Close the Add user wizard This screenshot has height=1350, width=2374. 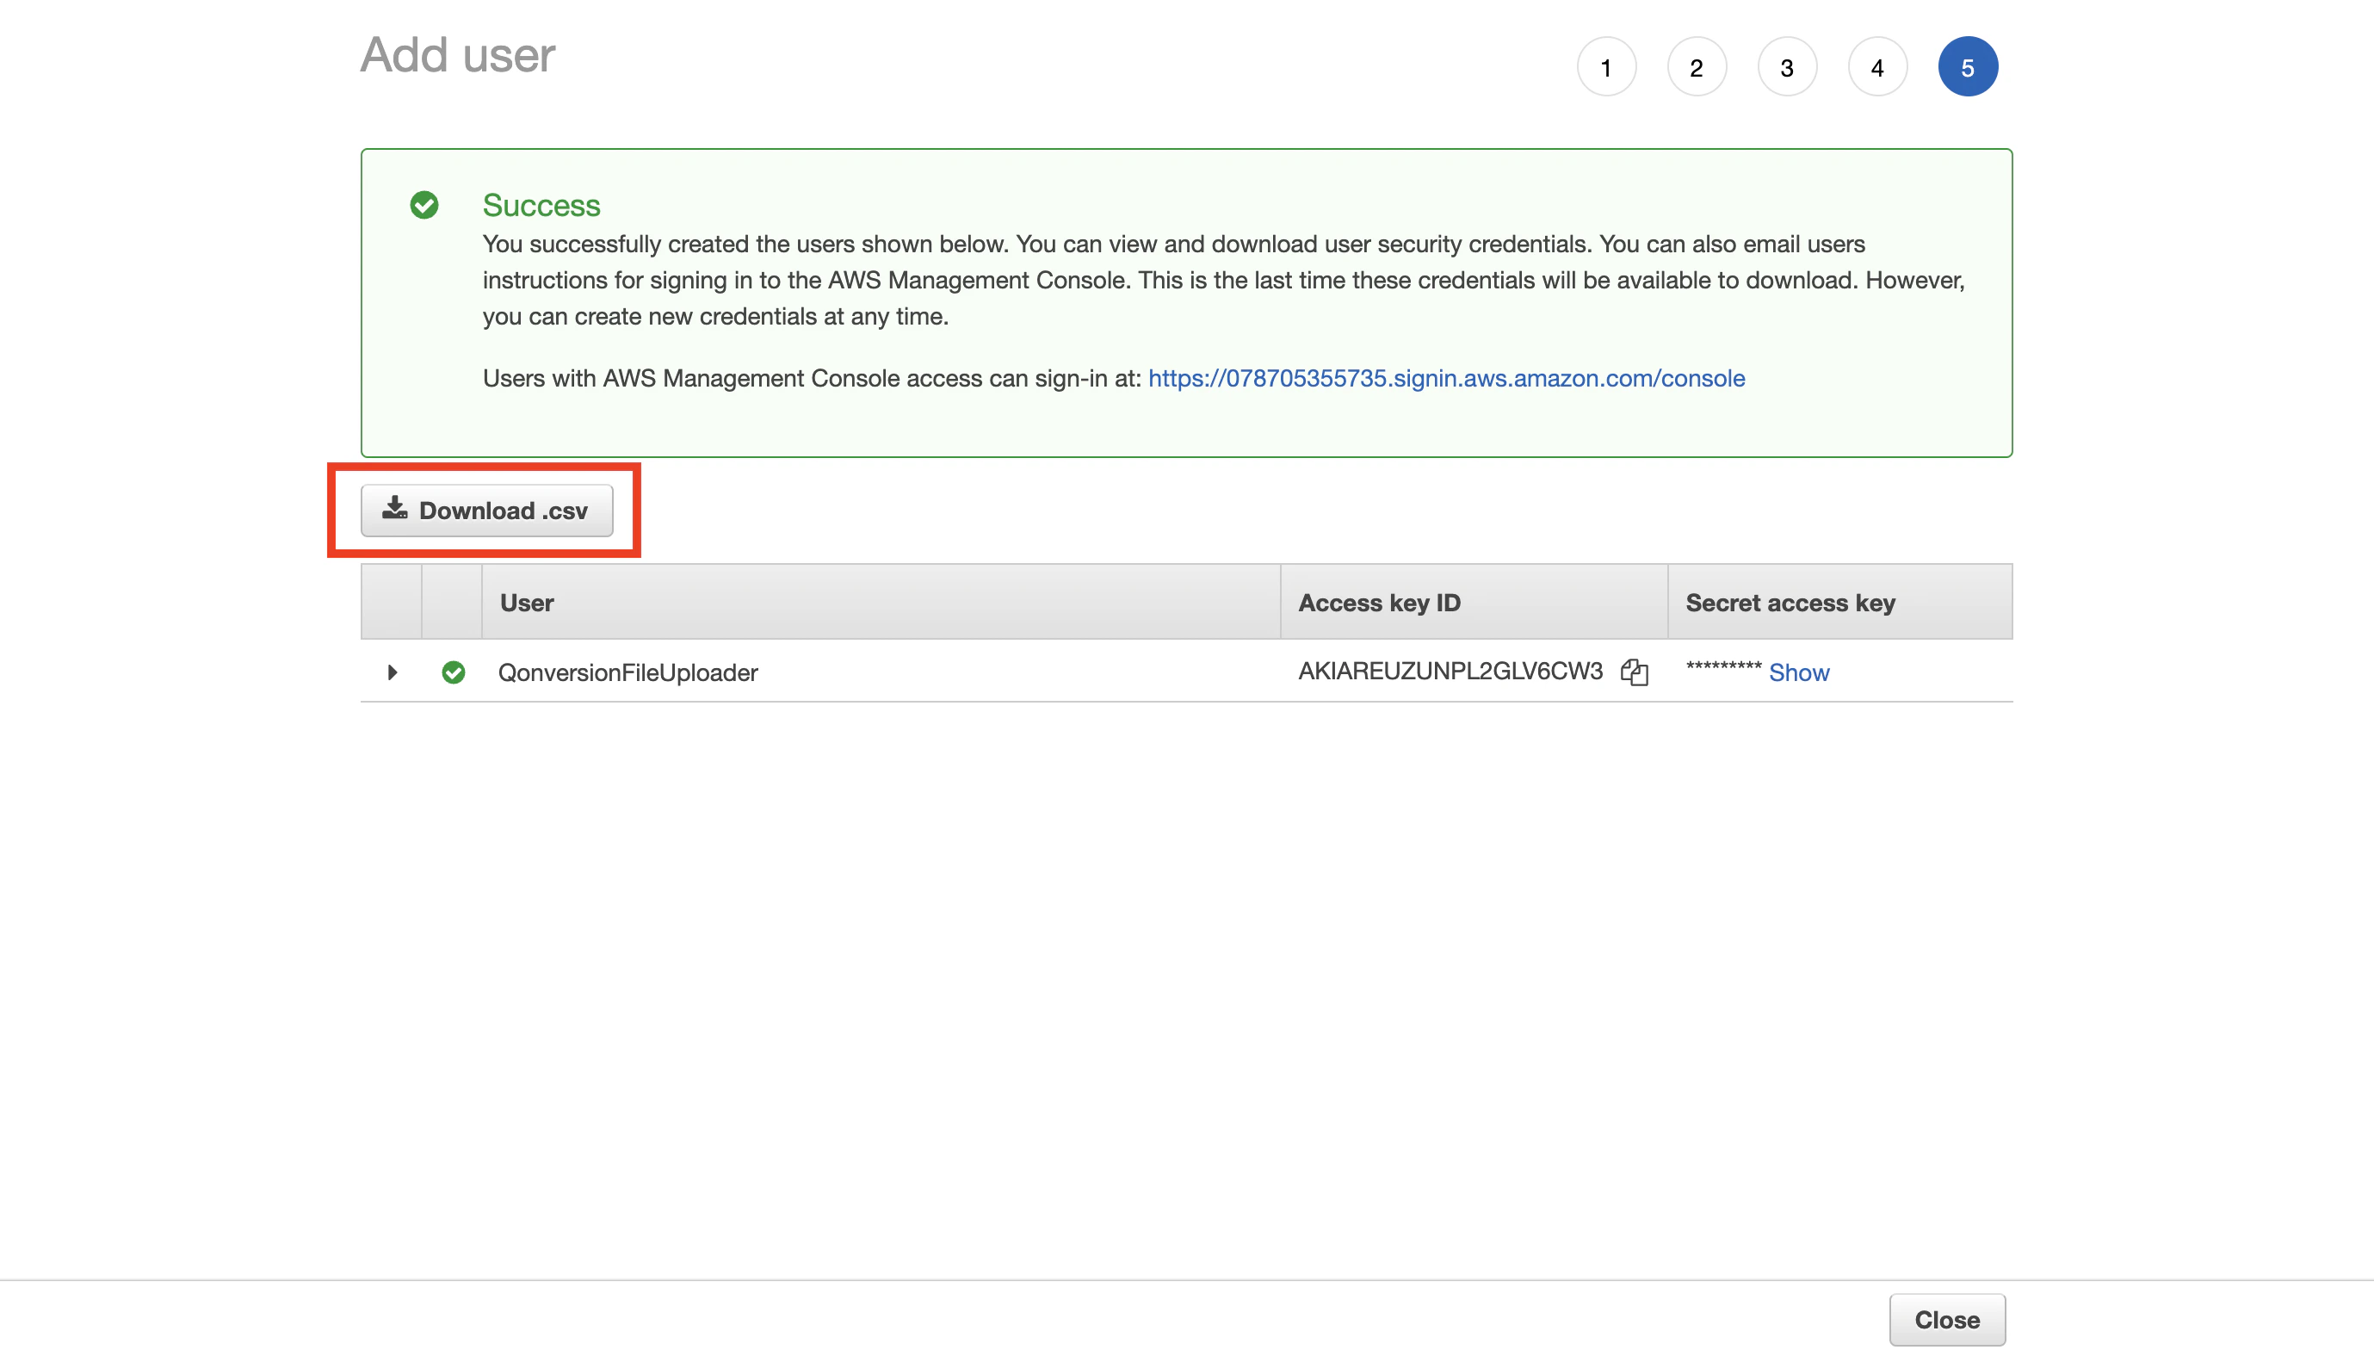1947,1318
